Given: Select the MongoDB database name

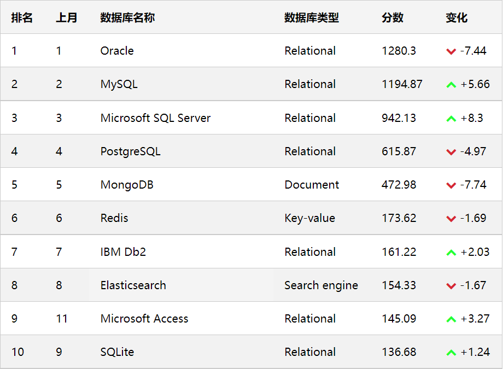Looking at the screenshot, I should 127,185.
